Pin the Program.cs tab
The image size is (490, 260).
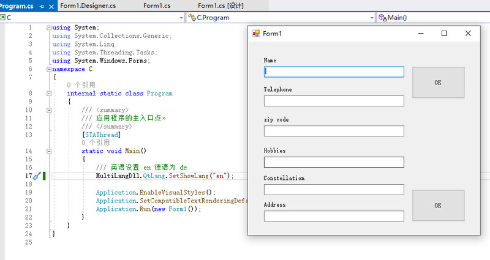click(x=42, y=7)
